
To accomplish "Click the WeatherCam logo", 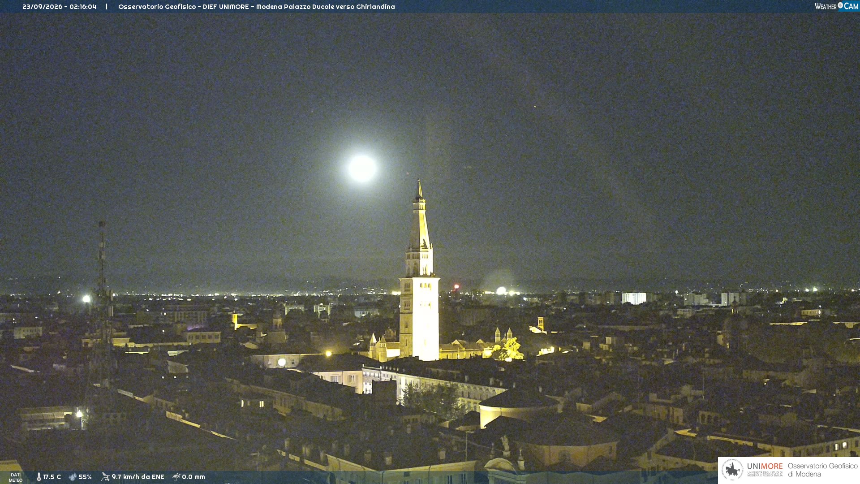I will (837, 6).
